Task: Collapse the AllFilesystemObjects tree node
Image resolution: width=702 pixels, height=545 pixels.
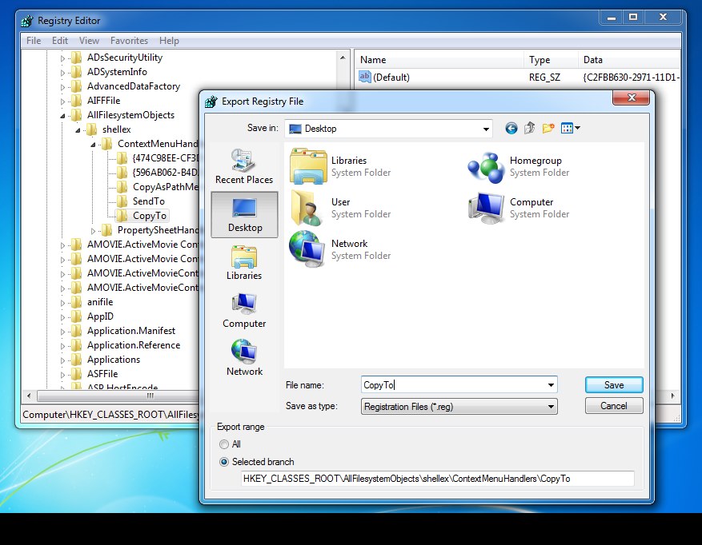Action: pos(62,116)
